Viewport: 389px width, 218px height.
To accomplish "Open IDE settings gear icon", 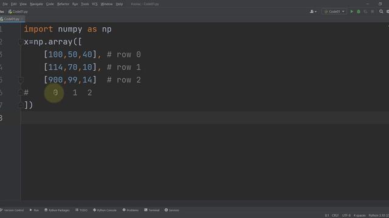I will point(388,12).
